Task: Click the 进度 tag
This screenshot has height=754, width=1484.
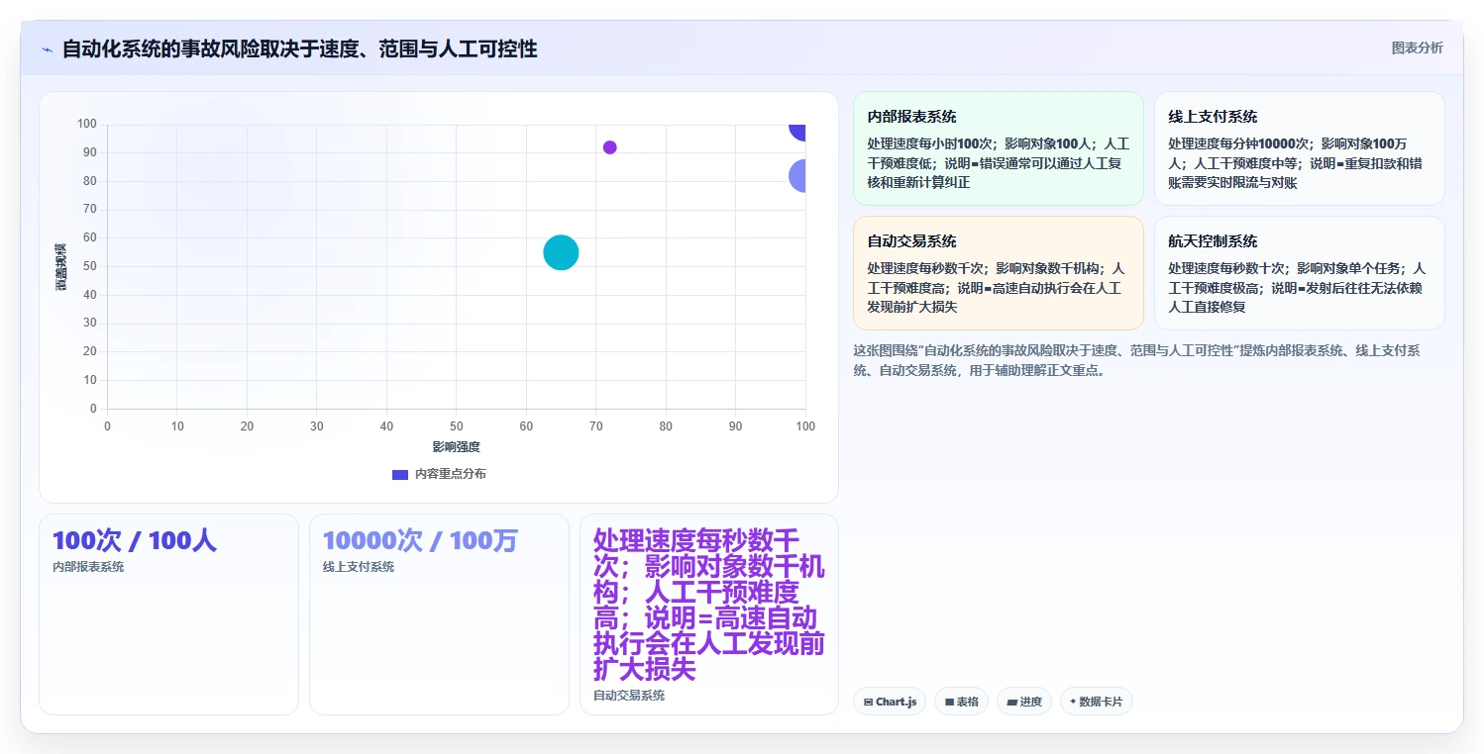Action: [1024, 702]
